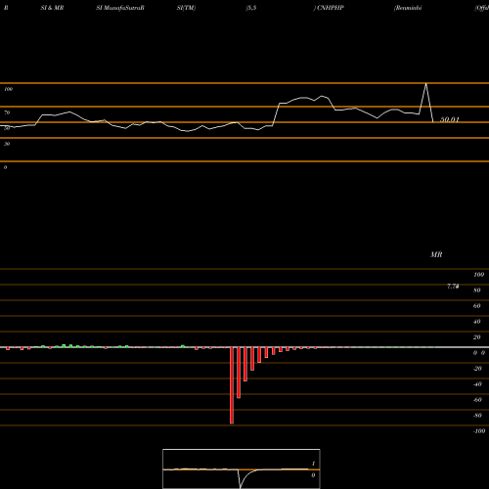The height and width of the screenshot is (489, 489).
Task: Click the 30 level label on RSI axis
Action: pos(7,144)
